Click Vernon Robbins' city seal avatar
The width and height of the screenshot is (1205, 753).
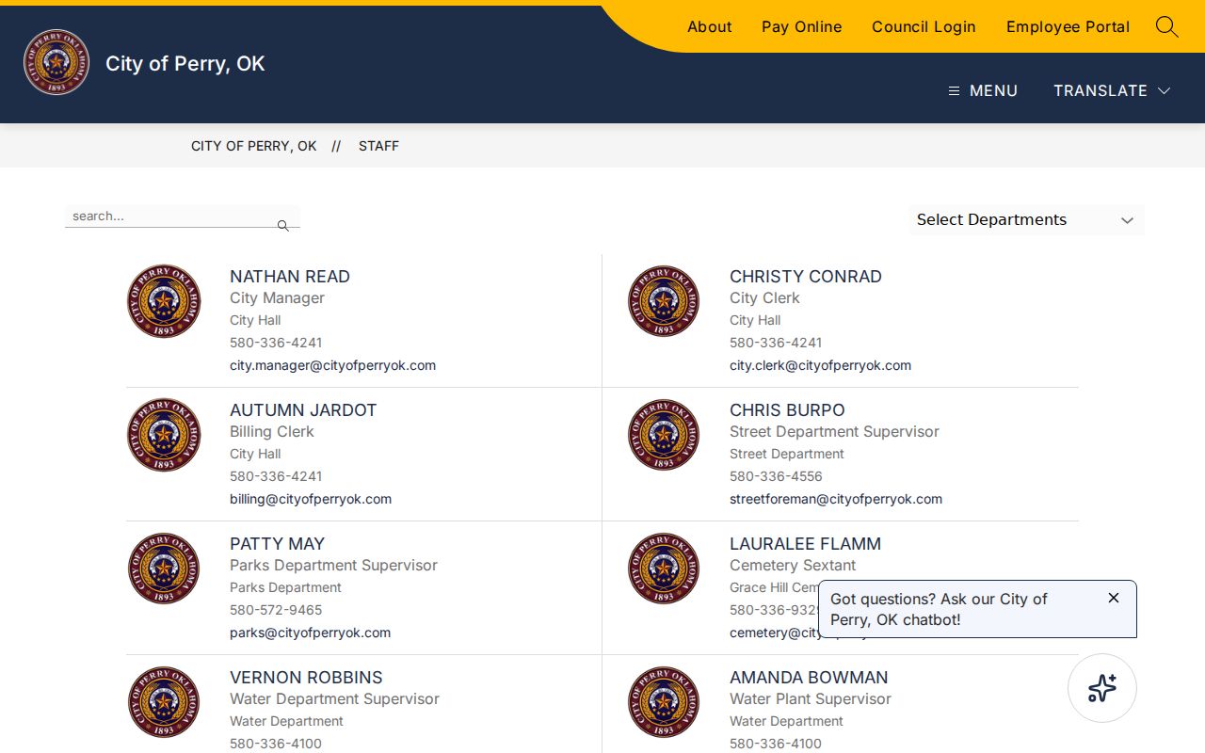point(164,702)
